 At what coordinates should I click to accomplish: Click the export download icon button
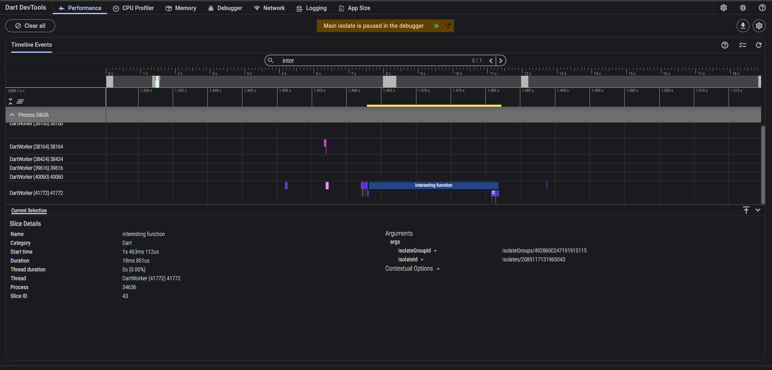743,26
